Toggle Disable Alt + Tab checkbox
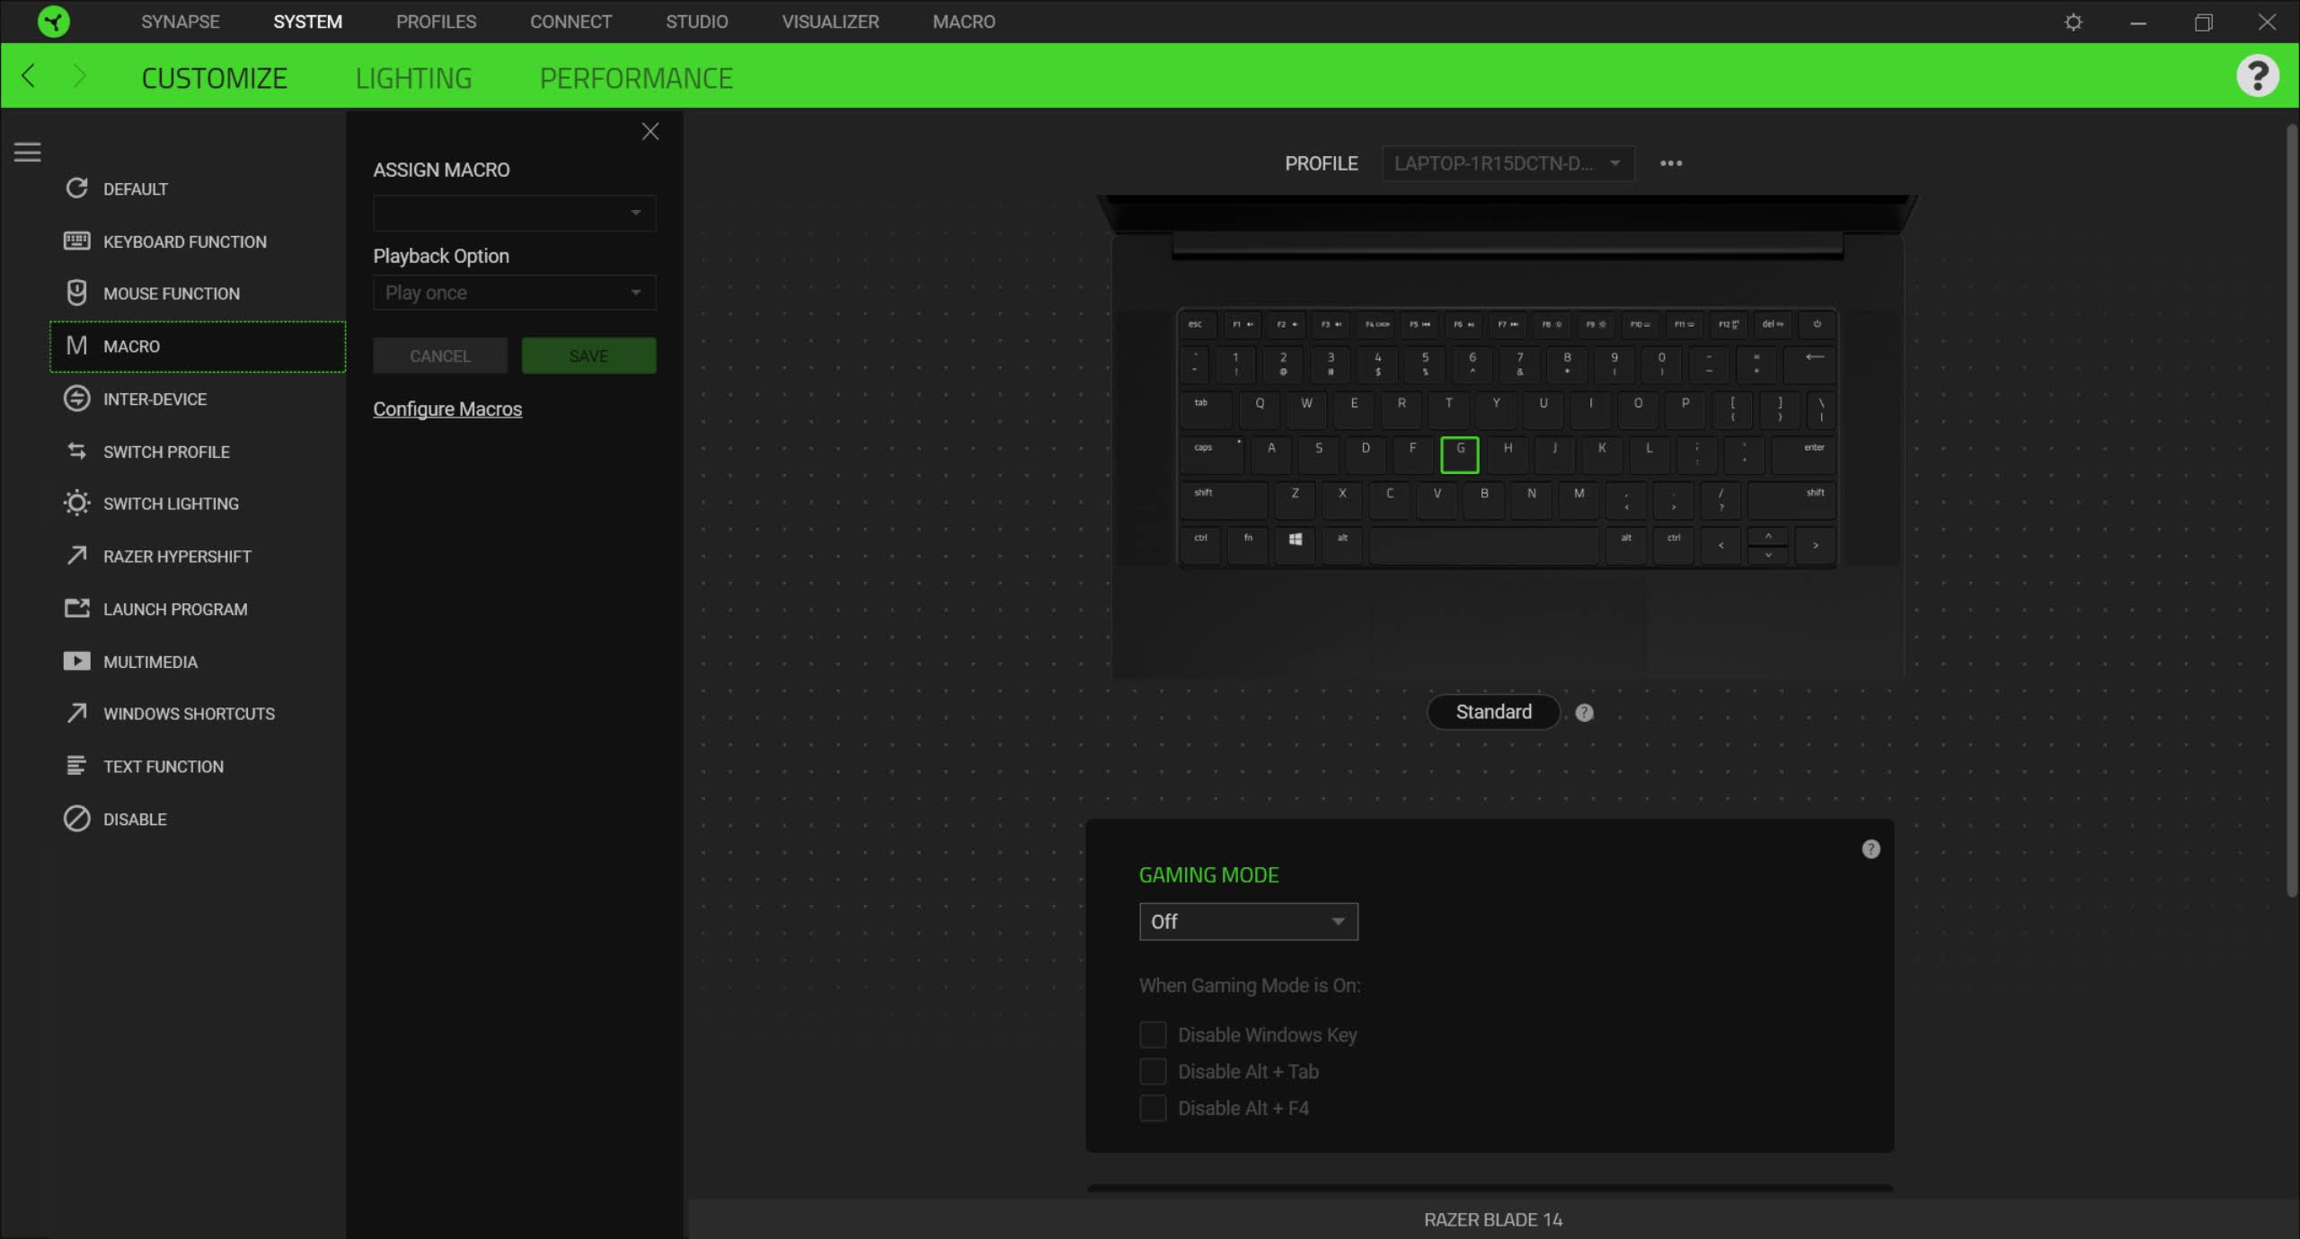The height and width of the screenshot is (1239, 2300). (1153, 1071)
